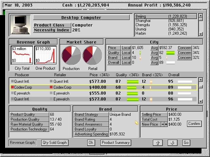Decrease new price with the minus button
The width and height of the screenshot is (210, 157).
pyautogui.click(x=162, y=124)
